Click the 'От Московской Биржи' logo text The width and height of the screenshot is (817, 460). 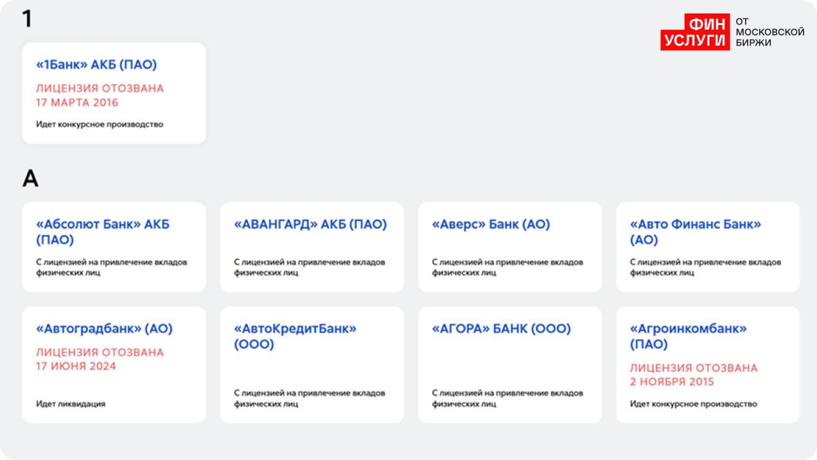coord(769,32)
